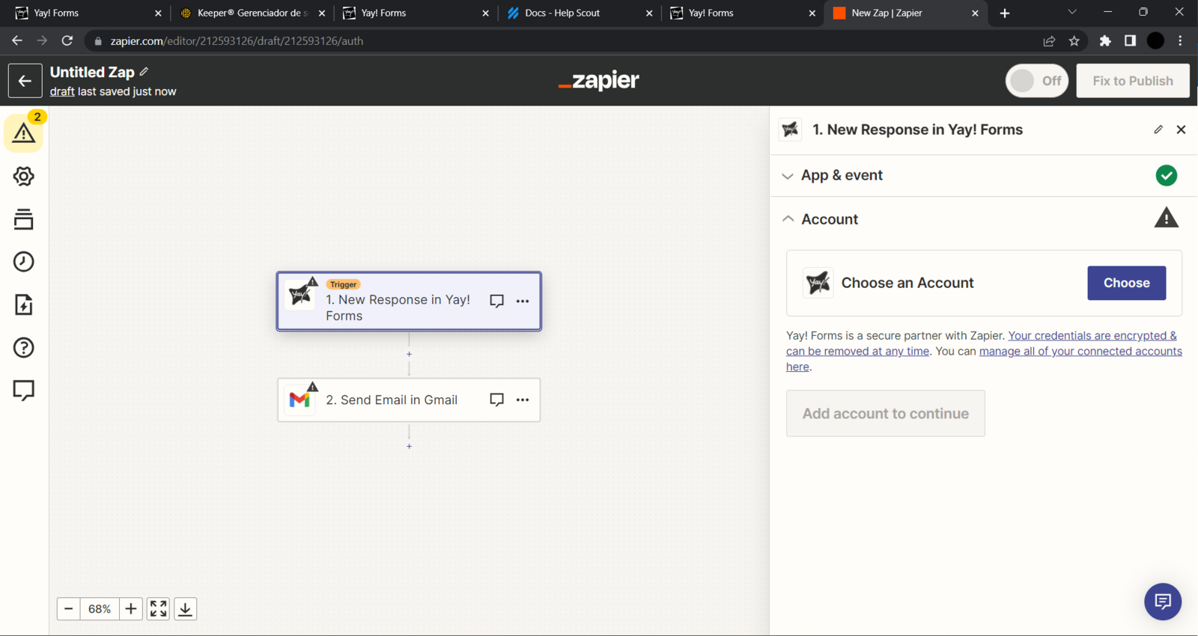This screenshot has width=1198, height=636.
Task: Open the Zap warnings panel in sidebar
Action: click(x=24, y=133)
